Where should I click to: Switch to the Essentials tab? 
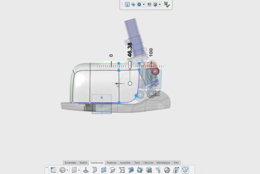70,163
